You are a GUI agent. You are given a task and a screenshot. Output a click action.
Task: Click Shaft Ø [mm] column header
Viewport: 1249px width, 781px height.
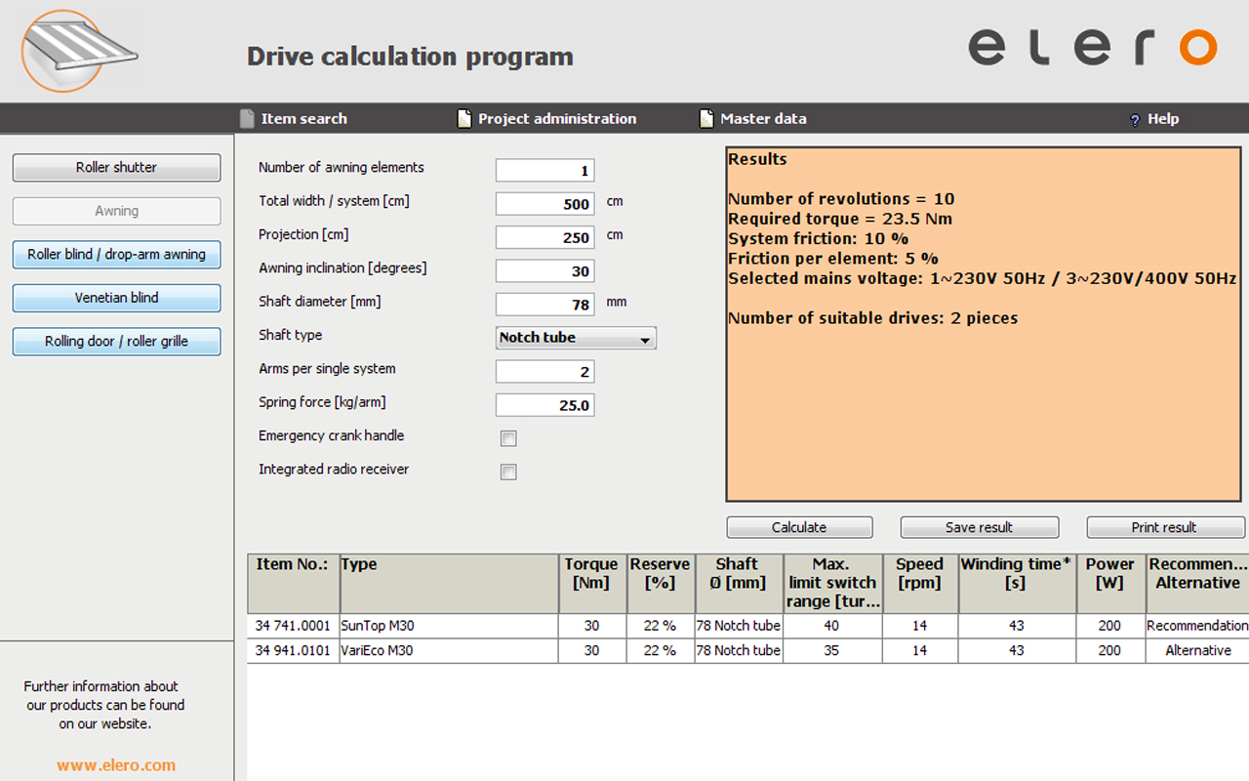coord(739,584)
